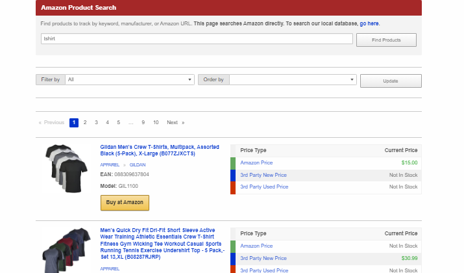Expand the Order by dropdown

pos(293,79)
